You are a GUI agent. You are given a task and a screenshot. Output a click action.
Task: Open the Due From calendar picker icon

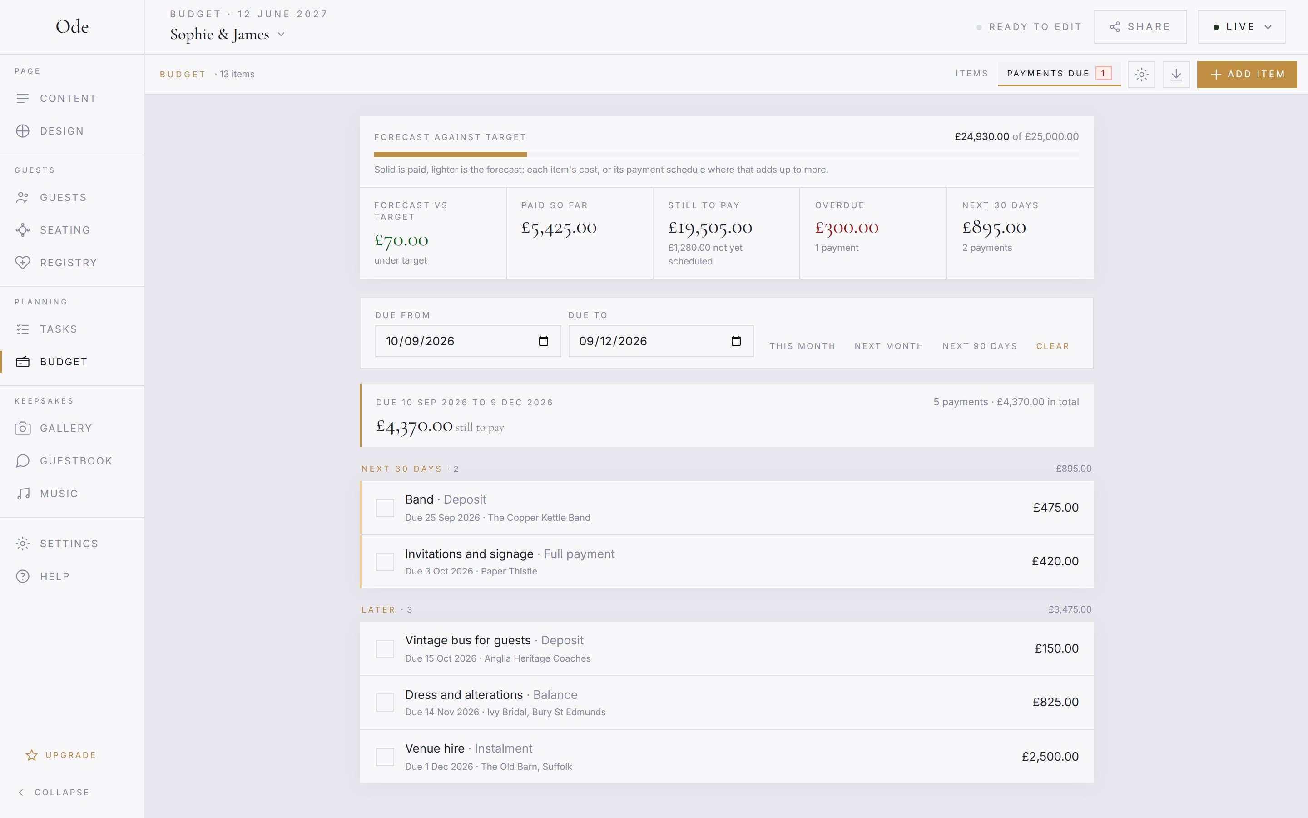pos(544,341)
